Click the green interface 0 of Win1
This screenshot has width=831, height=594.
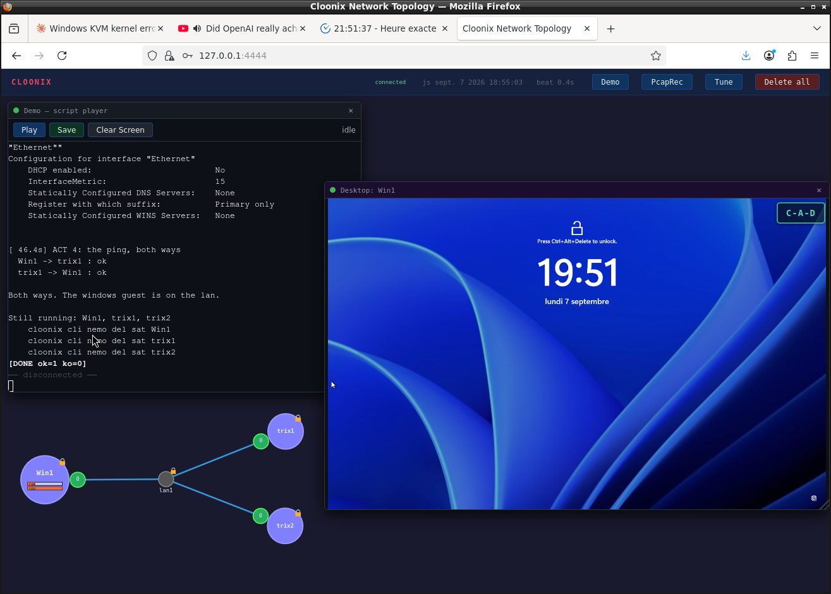click(x=78, y=480)
